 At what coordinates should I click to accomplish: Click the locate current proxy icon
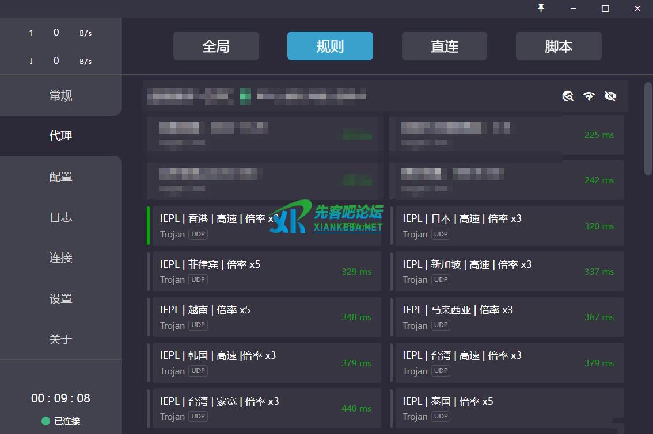pyautogui.click(x=568, y=96)
